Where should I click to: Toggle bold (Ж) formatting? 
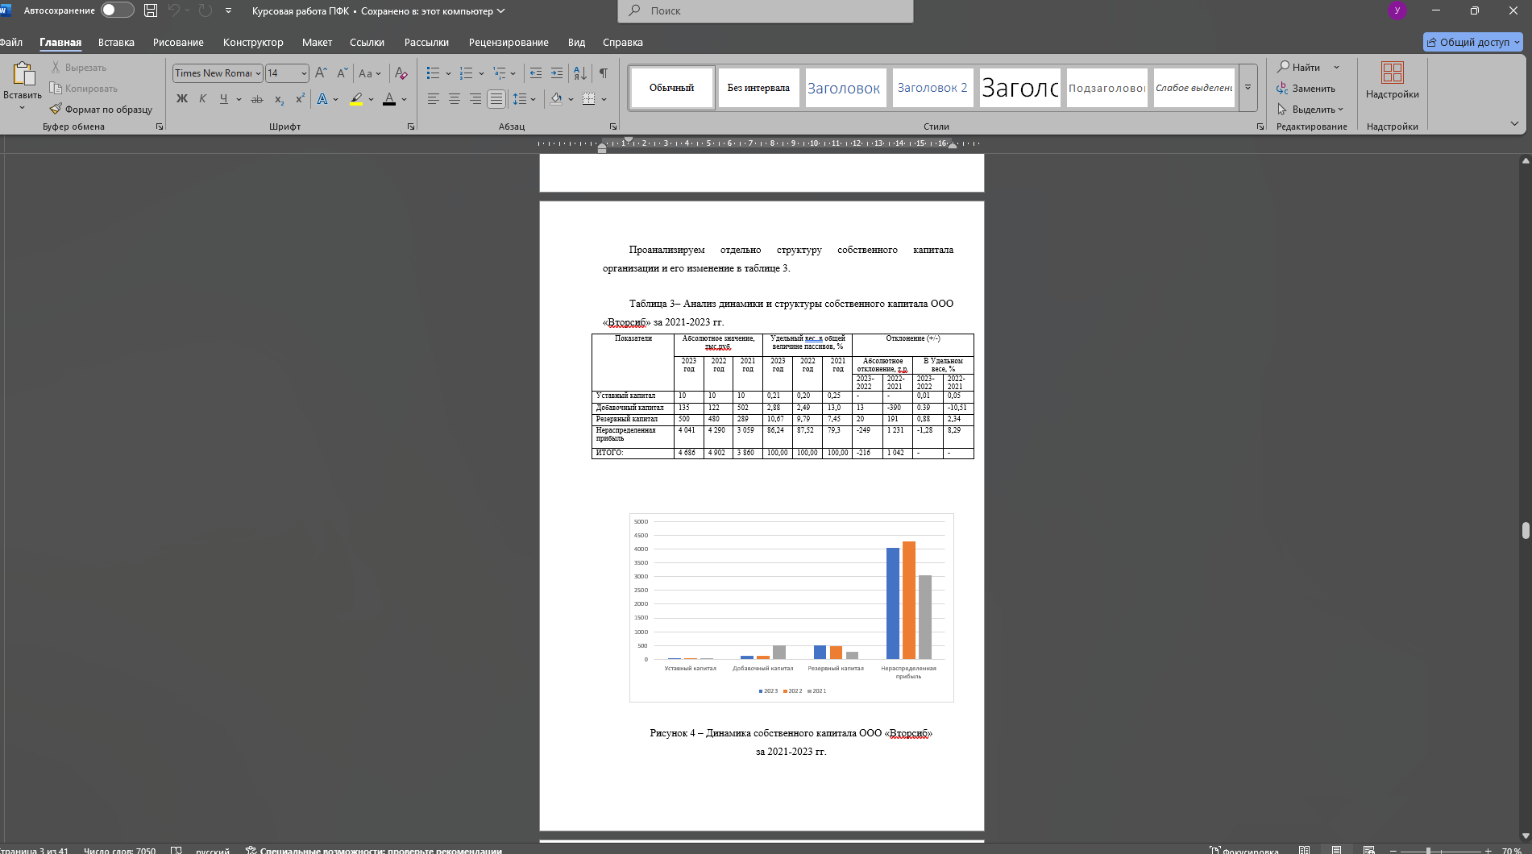pos(181,99)
